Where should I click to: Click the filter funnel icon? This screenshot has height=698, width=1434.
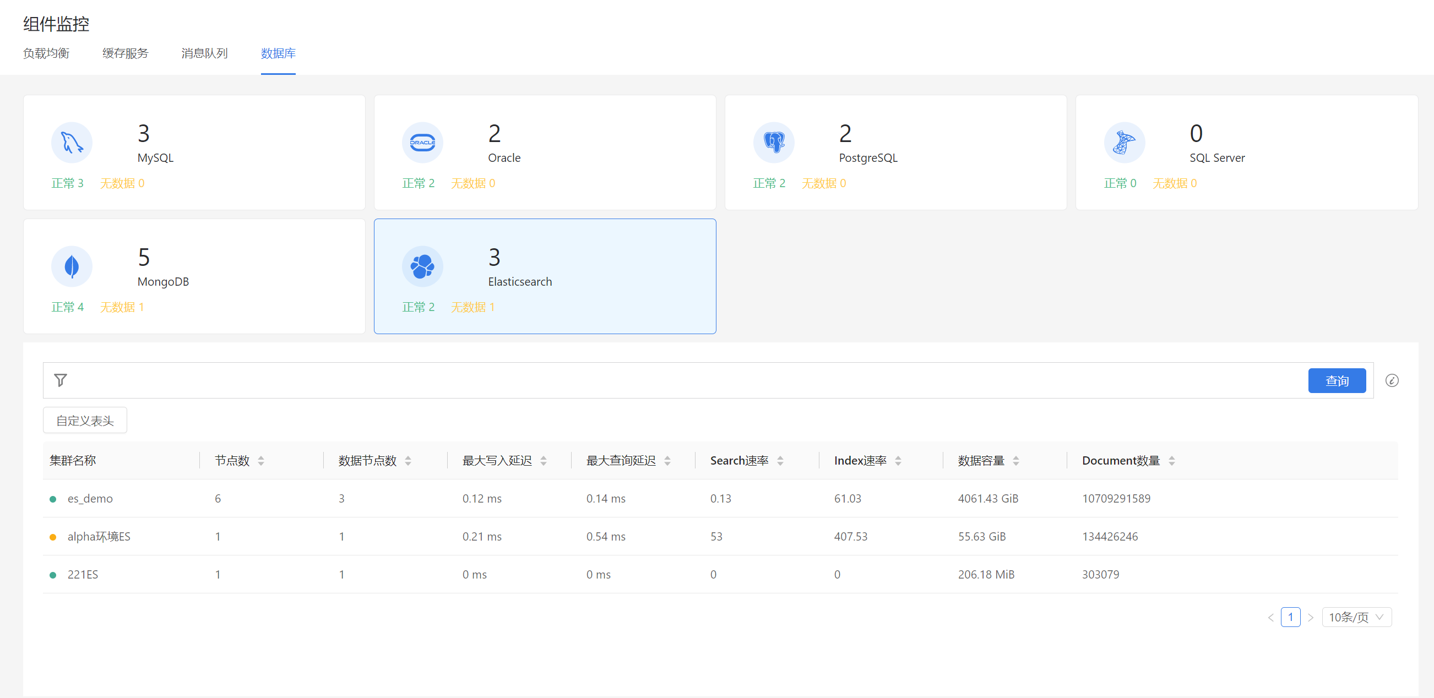pyautogui.click(x=61, y=380)
